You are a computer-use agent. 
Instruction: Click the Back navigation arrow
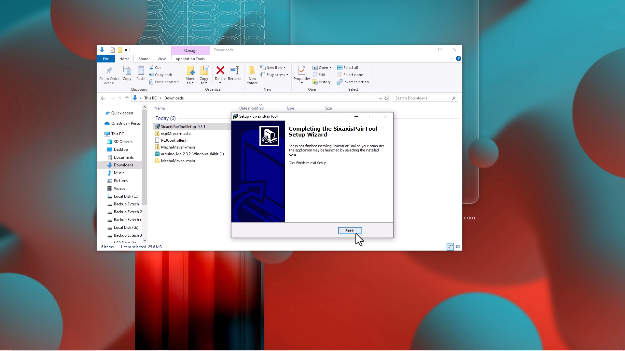[x=103, y=98]
